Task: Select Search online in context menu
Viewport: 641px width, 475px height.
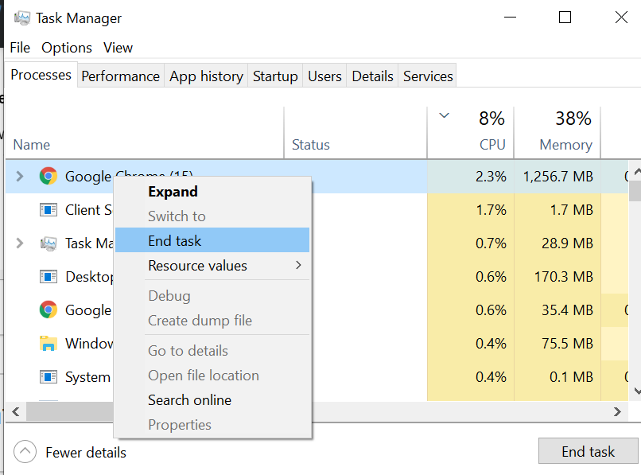Action: pyautogui.click(x=189, y=400)
